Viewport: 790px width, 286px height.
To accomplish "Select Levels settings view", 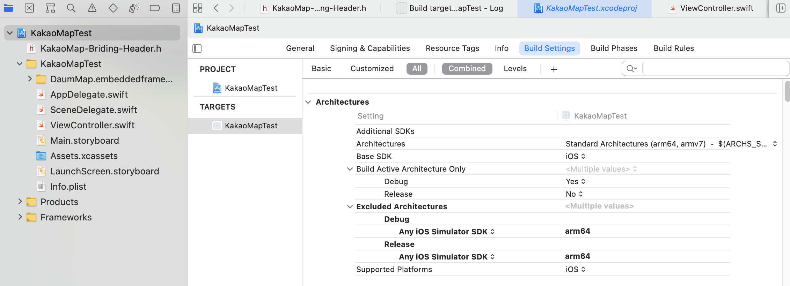I will 515,69.
